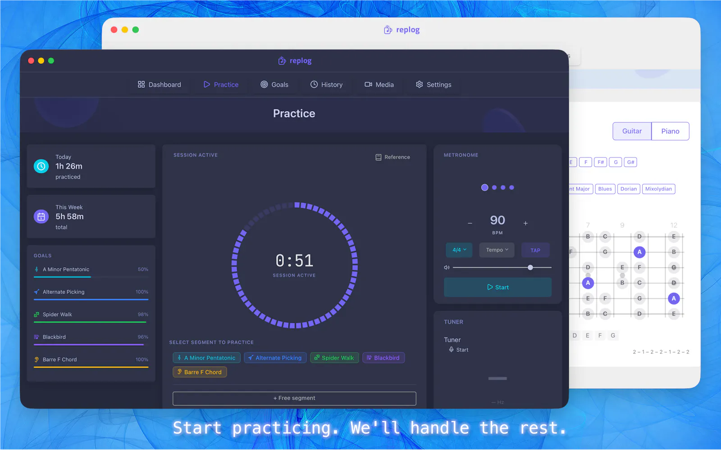Viewport: 721px width, 450px height.
Task: Click the Spider Walk progress bar
Action: point(91,322)
